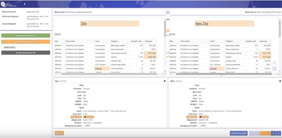Go to the previous page in pagination
This screenshot has height=138, width=282.
pyautogui.click(x=257, y=133)
